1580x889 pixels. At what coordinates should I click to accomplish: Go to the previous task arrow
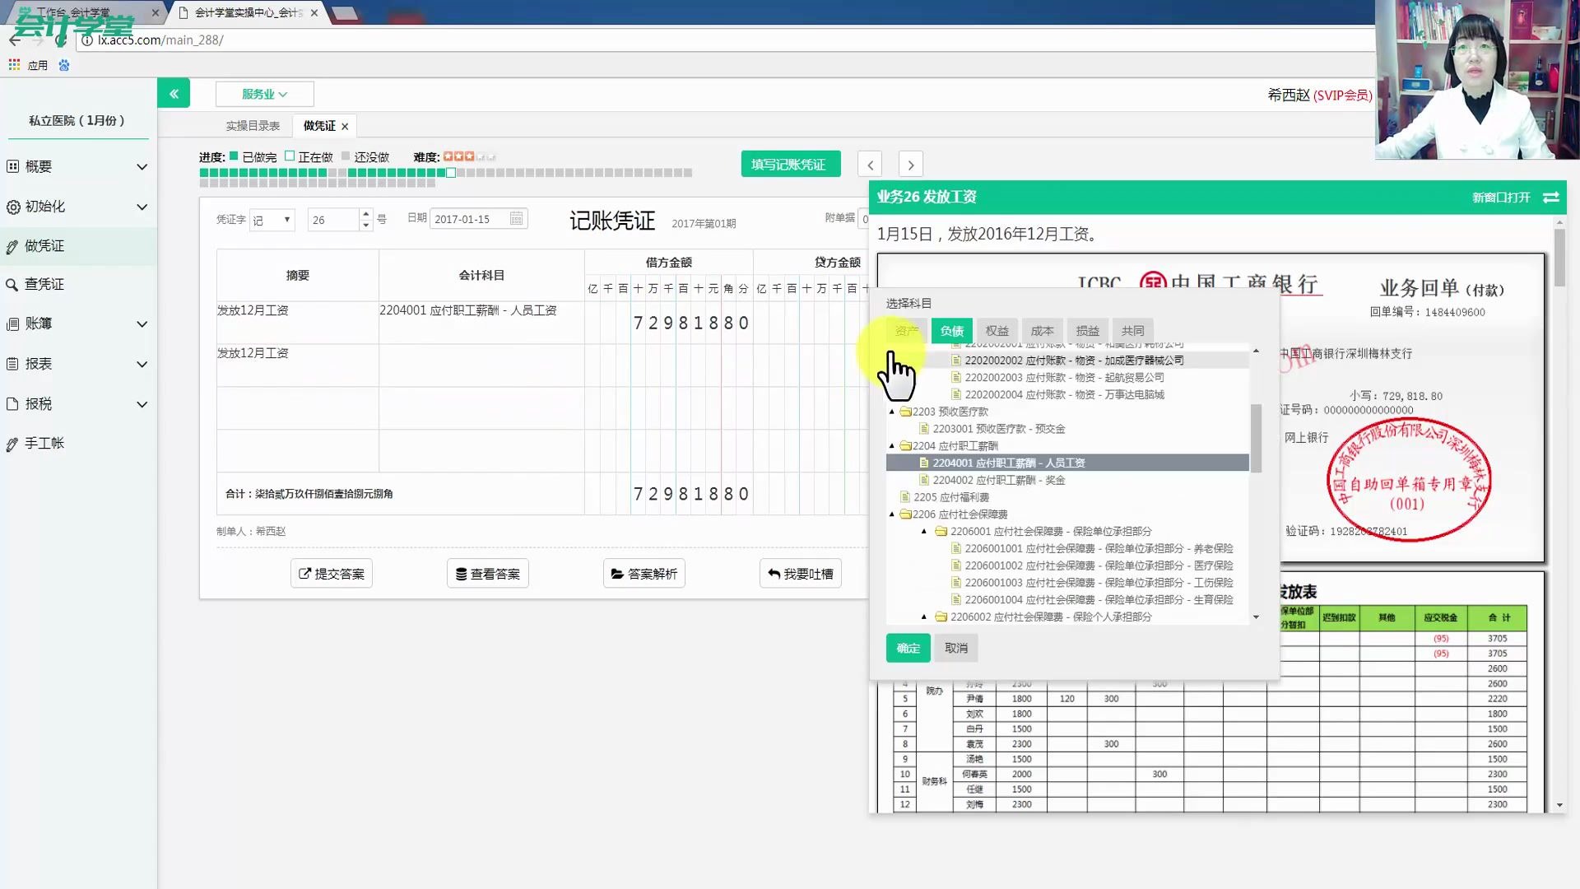coord(870,165)
